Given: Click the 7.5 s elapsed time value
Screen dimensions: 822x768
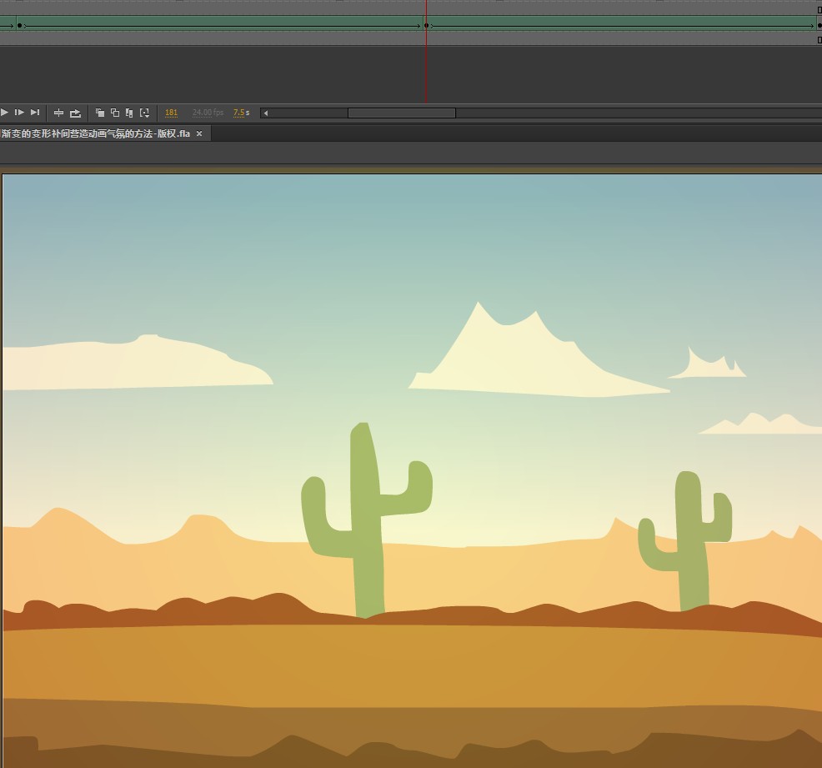Looking at the screenshot, I should [x=241, y=113].
